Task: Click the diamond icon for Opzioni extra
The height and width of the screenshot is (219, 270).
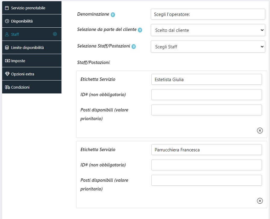Action: click(7, 74)
